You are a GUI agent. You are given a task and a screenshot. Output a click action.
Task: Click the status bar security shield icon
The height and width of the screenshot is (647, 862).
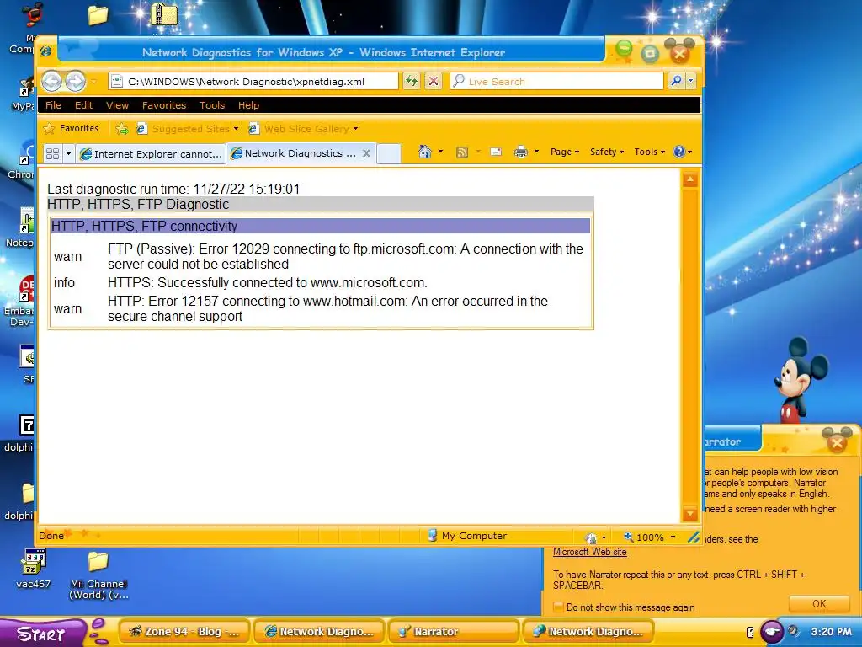[592, 537]
